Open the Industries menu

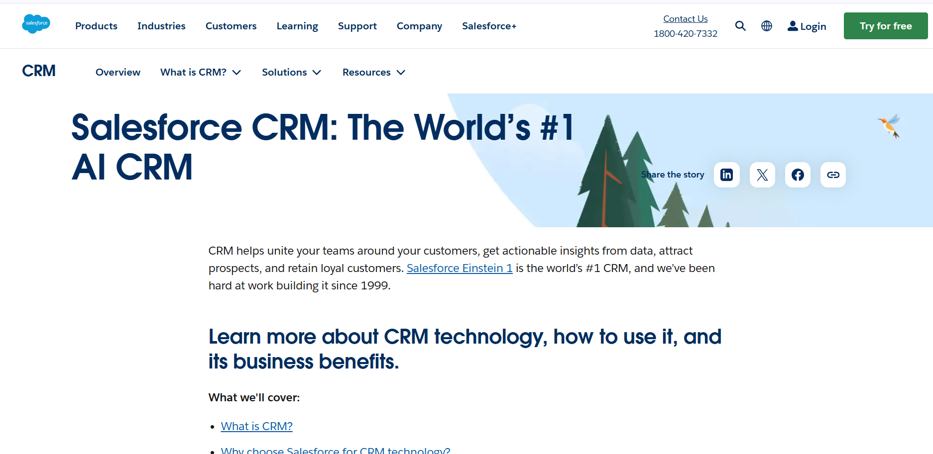pos(161,26)
